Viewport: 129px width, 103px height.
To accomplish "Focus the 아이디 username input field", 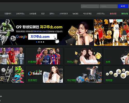I will [x=90, y=6].
